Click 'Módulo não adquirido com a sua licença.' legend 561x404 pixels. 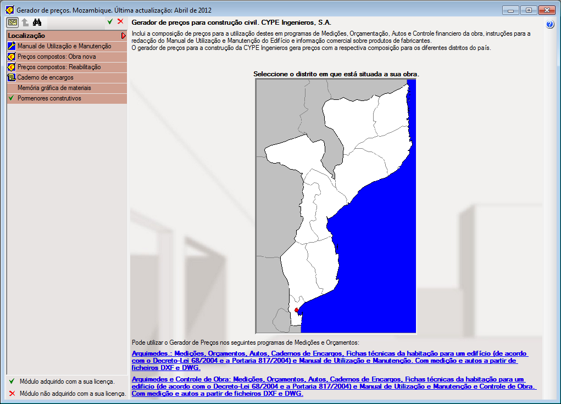tap(73, 394)
